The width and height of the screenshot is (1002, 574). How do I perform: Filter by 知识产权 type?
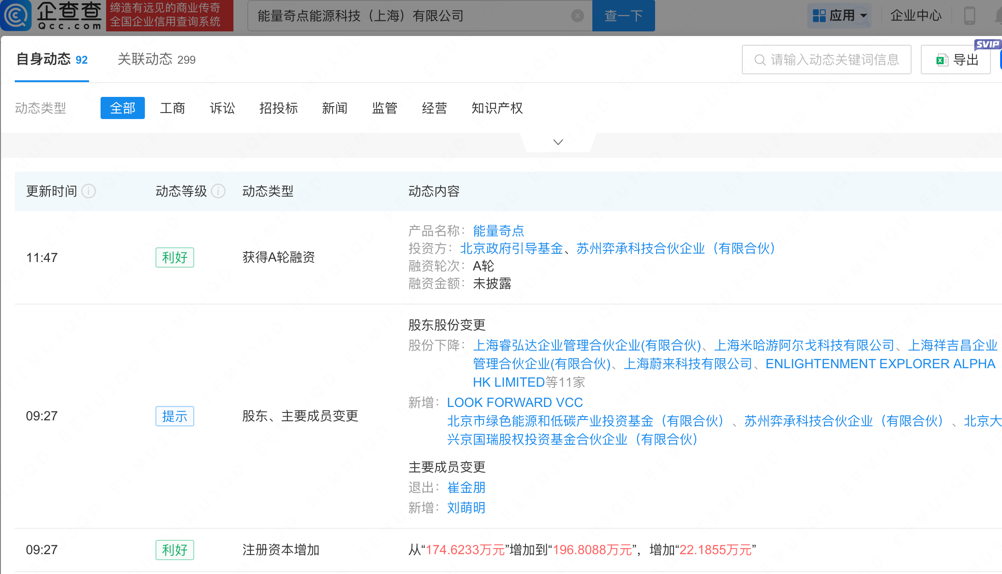tap(497, 108)
